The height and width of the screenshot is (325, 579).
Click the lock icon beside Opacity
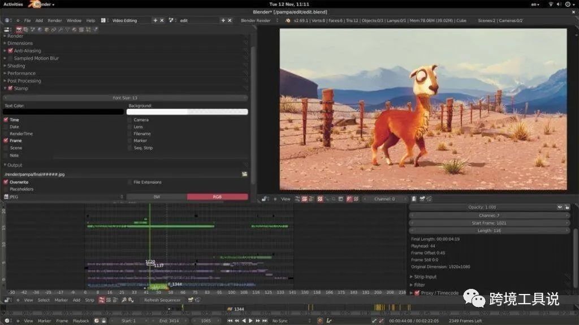(567, 207)
